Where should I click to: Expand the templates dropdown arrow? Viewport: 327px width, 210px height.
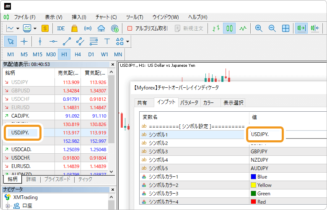tap(35, 29)
